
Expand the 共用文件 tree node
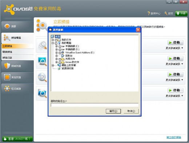point(56,59)
